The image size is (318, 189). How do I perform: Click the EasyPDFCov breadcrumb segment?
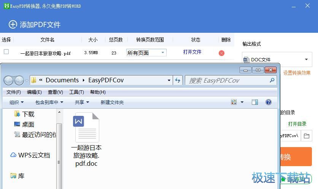(106, 80)
